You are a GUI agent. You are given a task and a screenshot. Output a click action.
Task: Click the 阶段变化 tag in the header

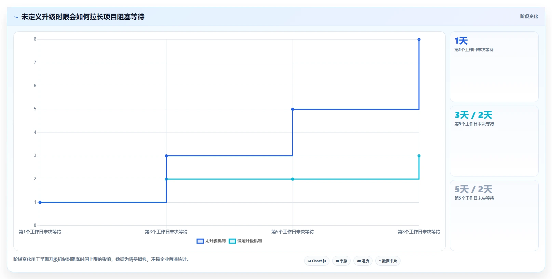click(529, 16)
